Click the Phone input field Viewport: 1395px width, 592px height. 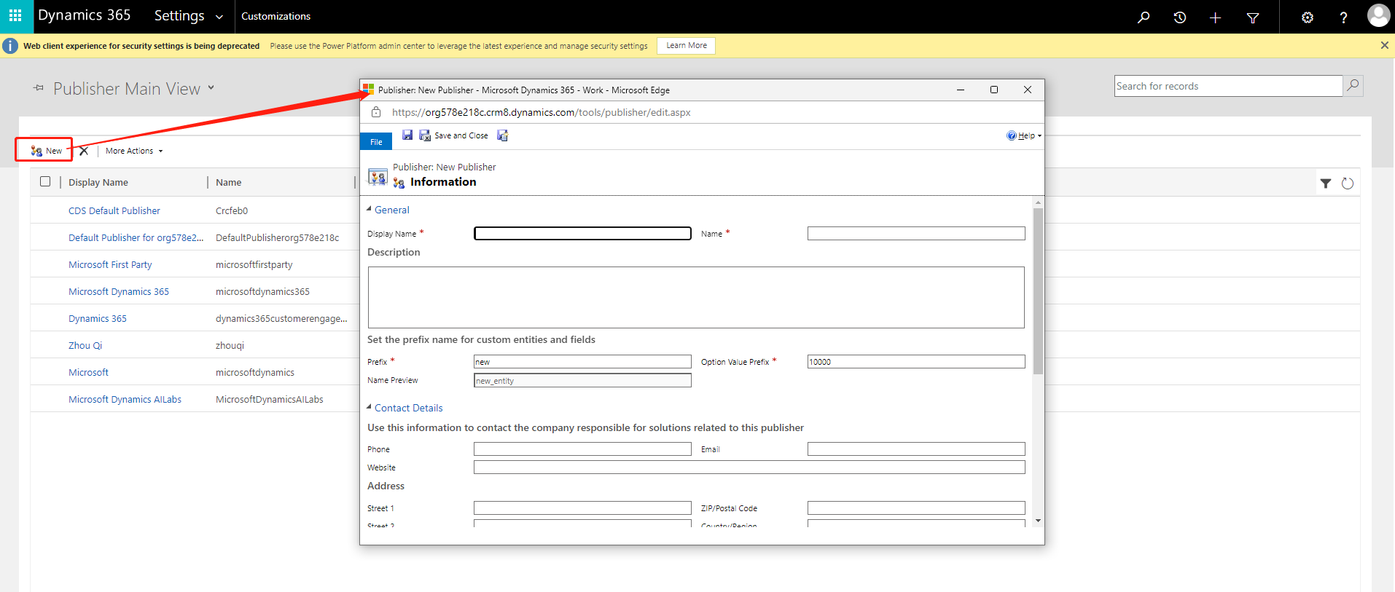582,449
